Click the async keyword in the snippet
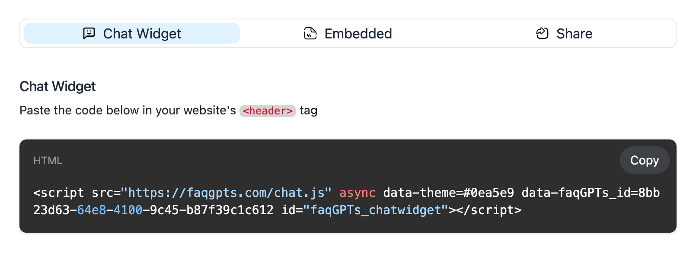 (358, 193)
